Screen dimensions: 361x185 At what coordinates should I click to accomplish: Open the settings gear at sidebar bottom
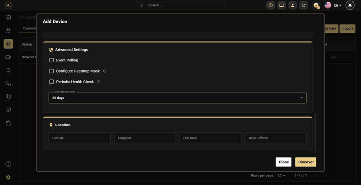(8, 177)
